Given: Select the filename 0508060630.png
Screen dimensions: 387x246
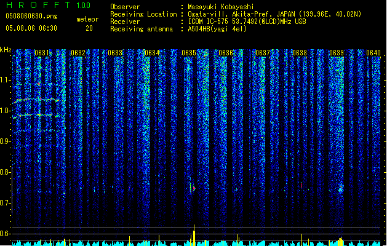Looking at the screenshot, I should (x=31, y=17).
